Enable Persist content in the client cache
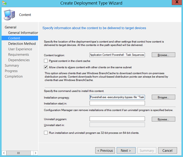183x157 pixels. tap(46, 61)
